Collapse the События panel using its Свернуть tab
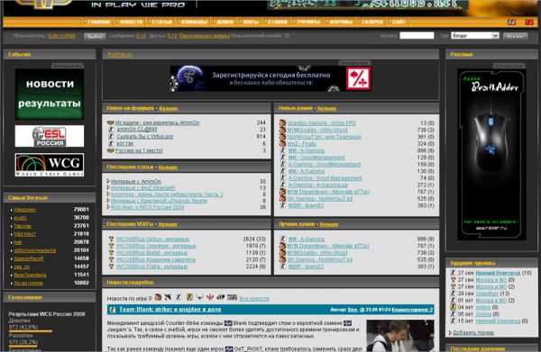Screen dimensions: 541x352 (x=68, y=66)
